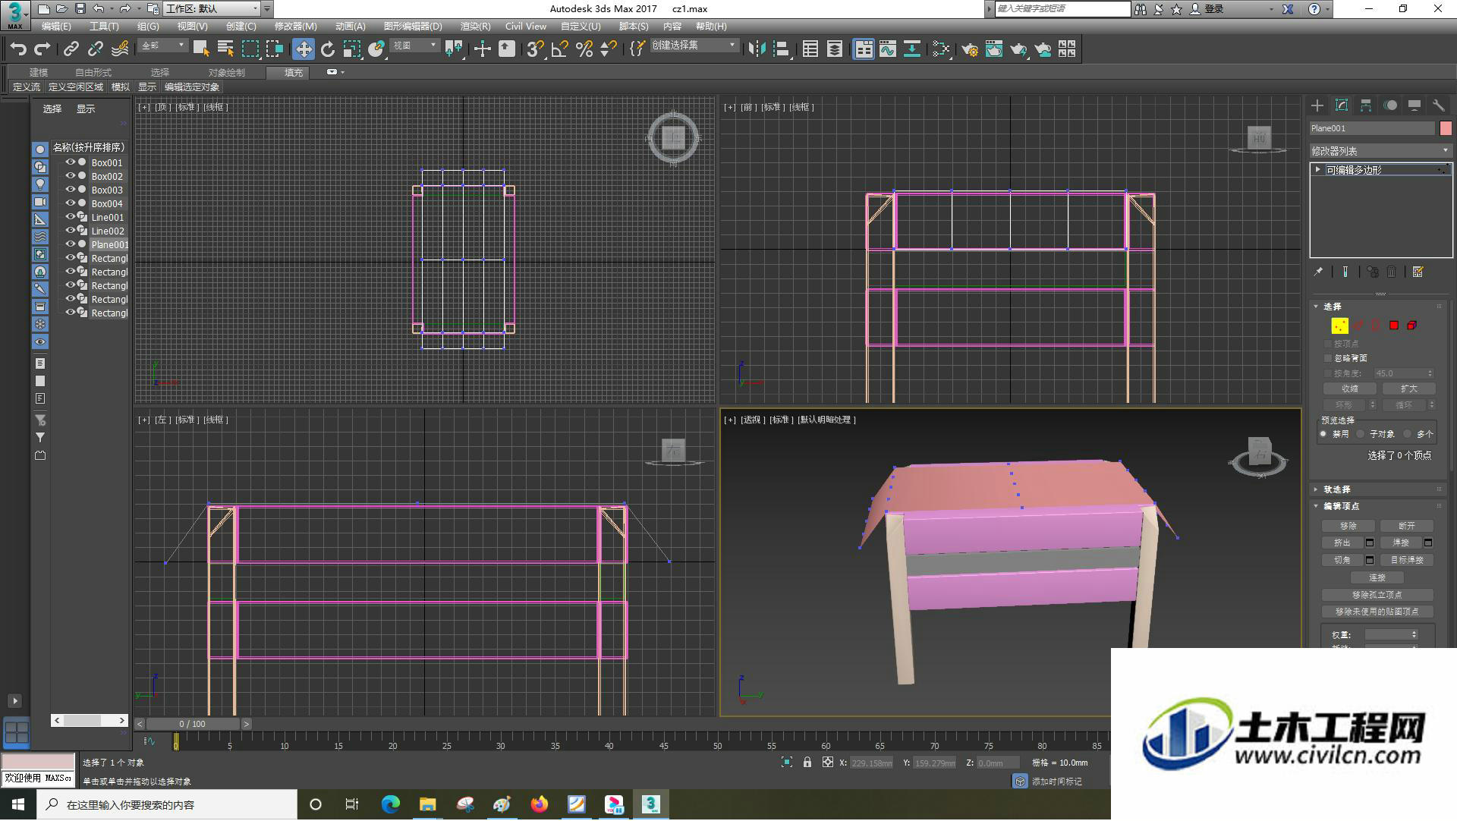
Task: Click the 连接 vertices button
Action: point(1377,577)
